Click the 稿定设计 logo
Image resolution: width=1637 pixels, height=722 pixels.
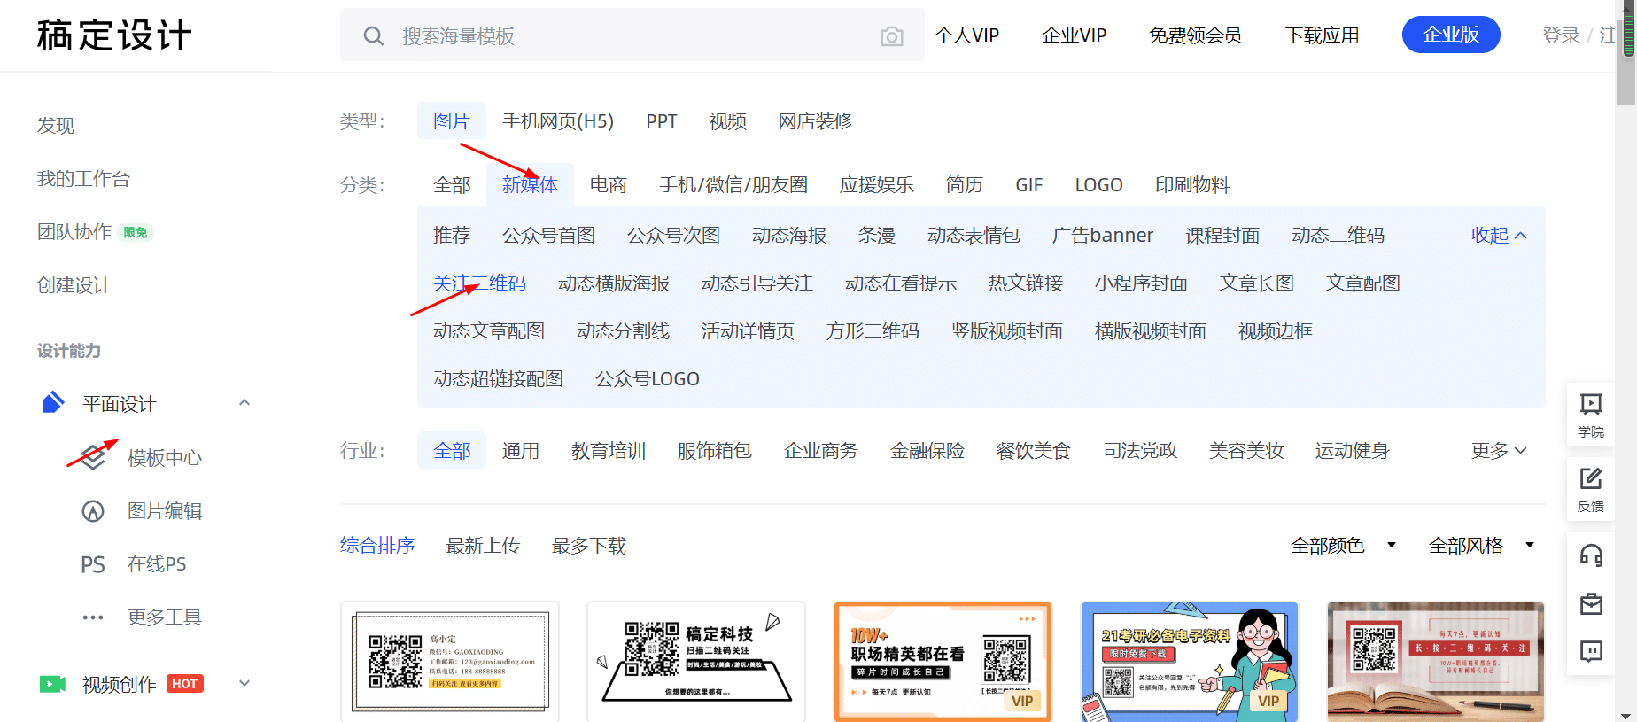114,35
